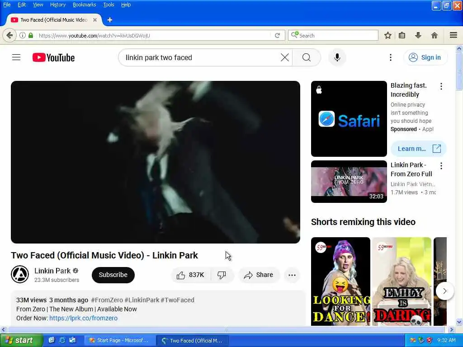This screenshot has height=347, width=463.
Task: Like the video with thumbs up
Action: (x=191, y=275)
